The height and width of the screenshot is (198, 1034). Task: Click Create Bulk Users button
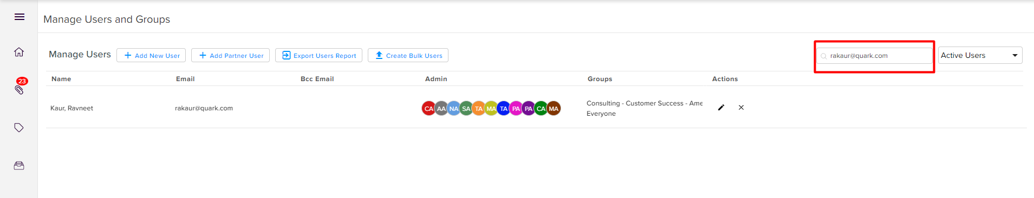pos(408,55)
